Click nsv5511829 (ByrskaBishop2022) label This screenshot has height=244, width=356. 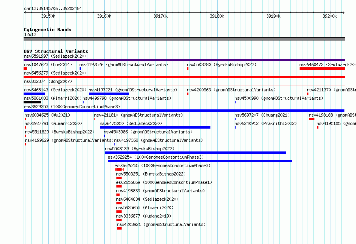click(60, 132)
